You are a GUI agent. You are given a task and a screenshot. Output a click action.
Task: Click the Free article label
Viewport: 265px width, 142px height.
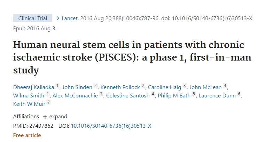click(x=27, y=135)
